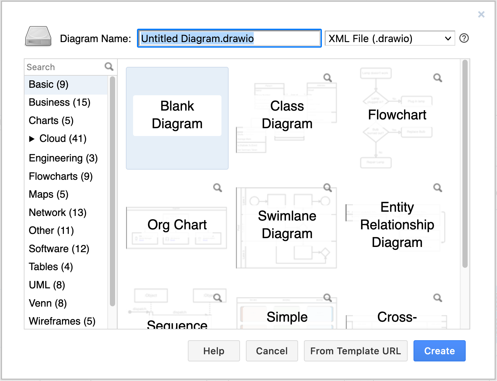Open From Template URL
497x381 pixels.
[x=355, y=351]
